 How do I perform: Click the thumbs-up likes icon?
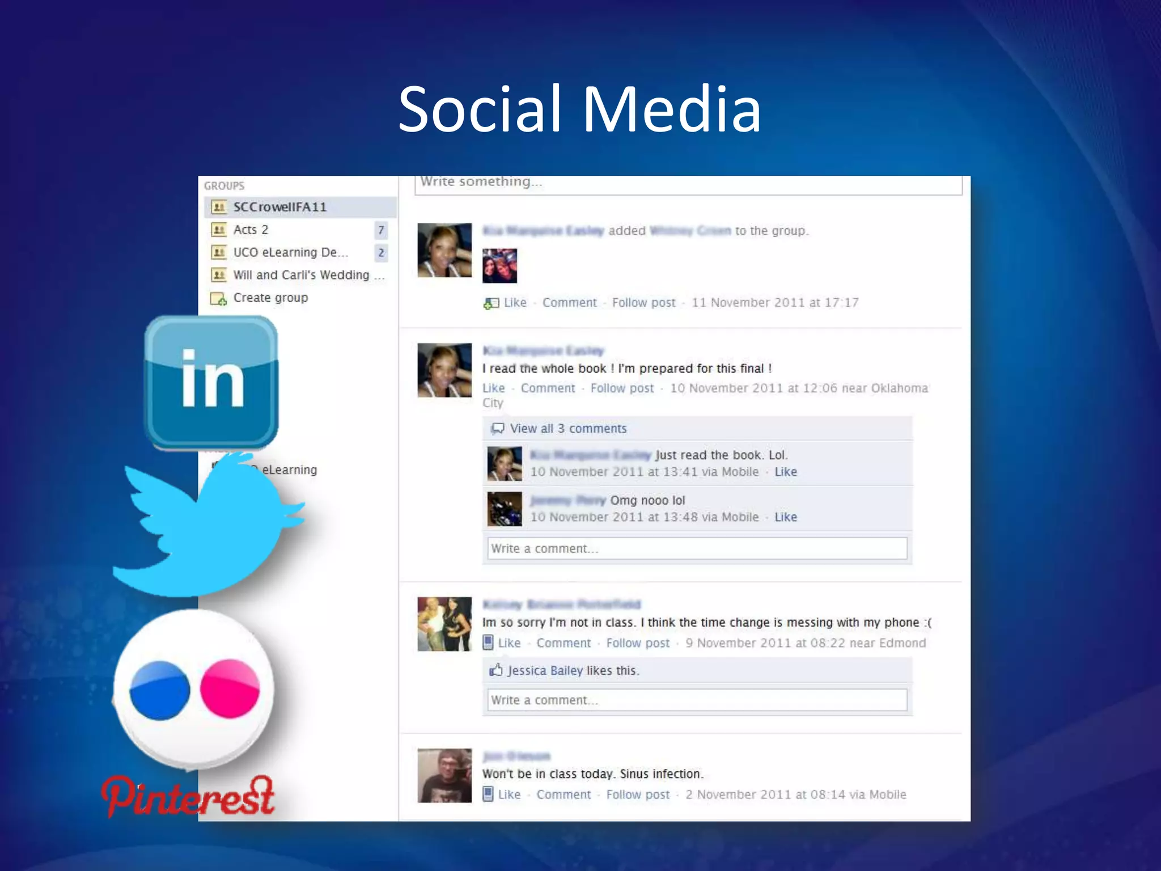coord(496,670)
